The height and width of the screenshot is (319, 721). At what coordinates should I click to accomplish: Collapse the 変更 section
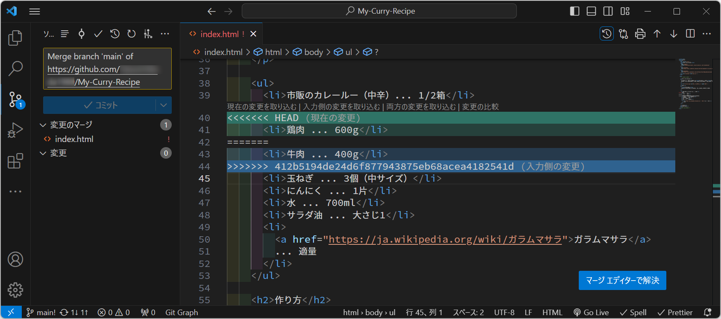[43, 153]
